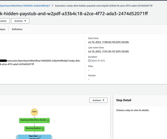Open the OpenSearchWorkflow14402093 breadcrumb link
167x139 pixels.
[25, 6]
